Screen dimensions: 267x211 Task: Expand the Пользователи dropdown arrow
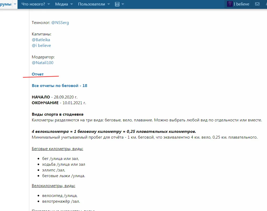click(109, 4)
